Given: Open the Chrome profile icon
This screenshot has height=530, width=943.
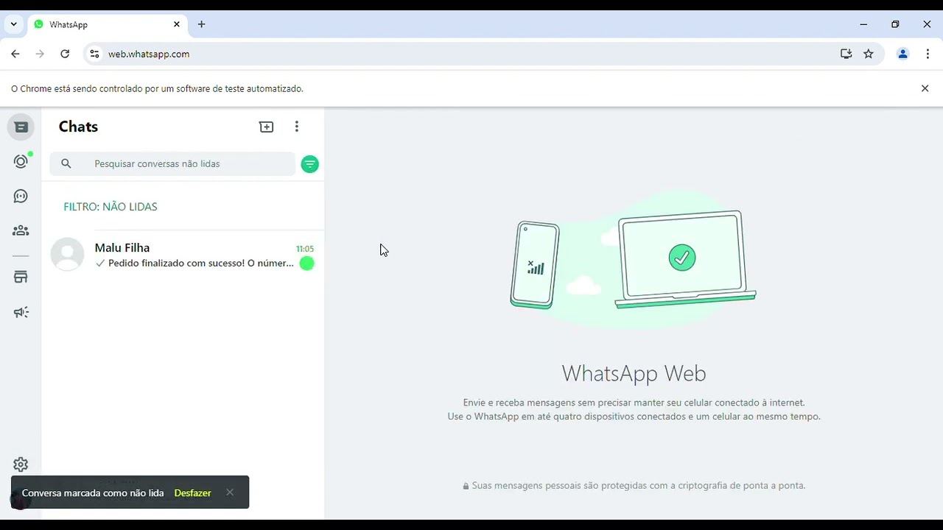Looking at the screenshot, I should click(902, 54).
